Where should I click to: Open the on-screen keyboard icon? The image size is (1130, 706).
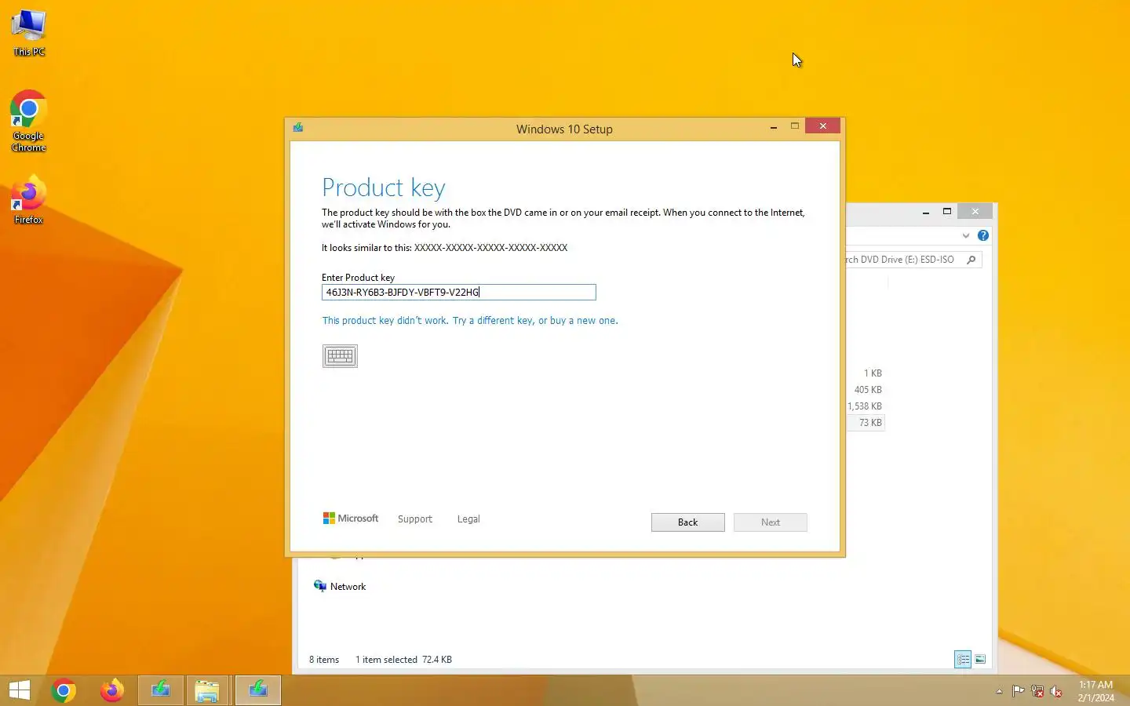pyautogui.click(x=340, y=356)
